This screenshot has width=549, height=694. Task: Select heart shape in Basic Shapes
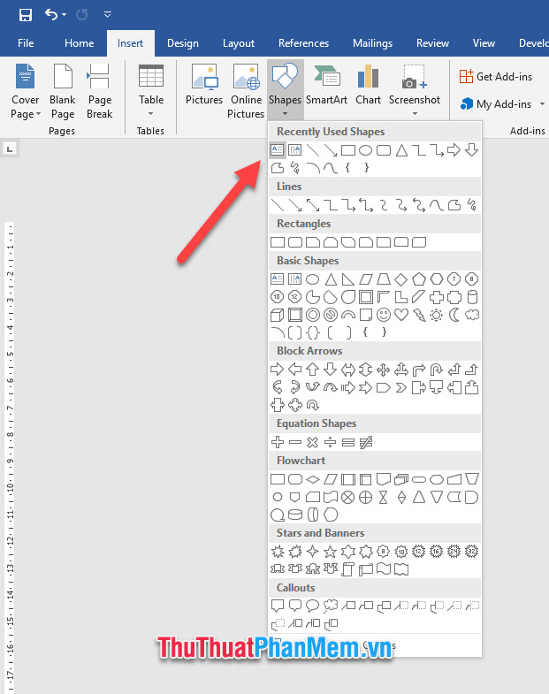pyautogui.click(x=401, y=315)
